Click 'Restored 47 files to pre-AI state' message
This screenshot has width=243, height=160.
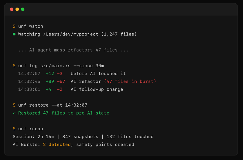click(63, 113)
